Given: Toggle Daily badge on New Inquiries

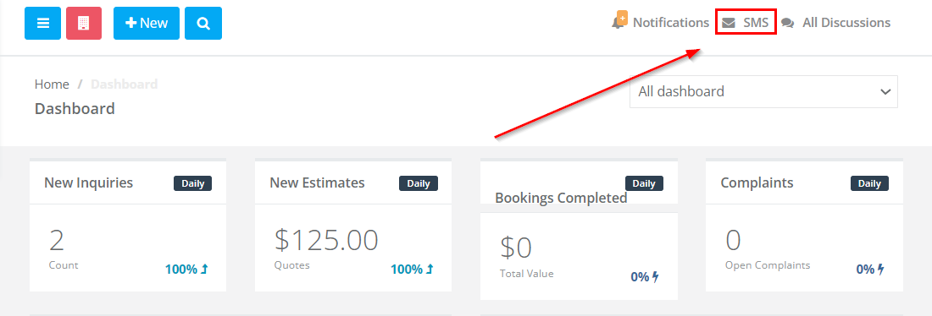Looking at the screenshot, I should point(192,183).
